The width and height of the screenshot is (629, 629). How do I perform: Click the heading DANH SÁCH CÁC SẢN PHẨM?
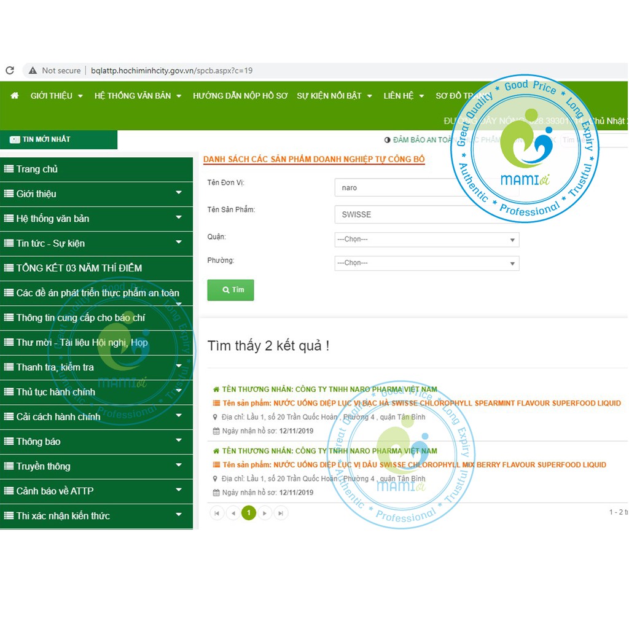314,159
